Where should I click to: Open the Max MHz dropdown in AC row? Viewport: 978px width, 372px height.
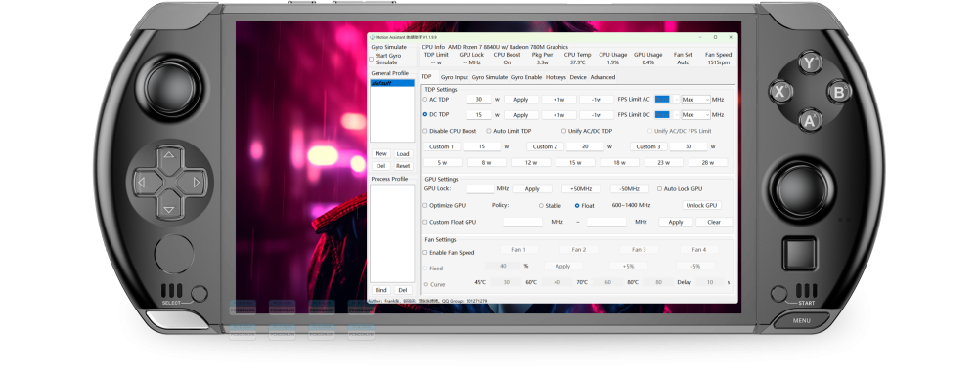coord(695,99)
